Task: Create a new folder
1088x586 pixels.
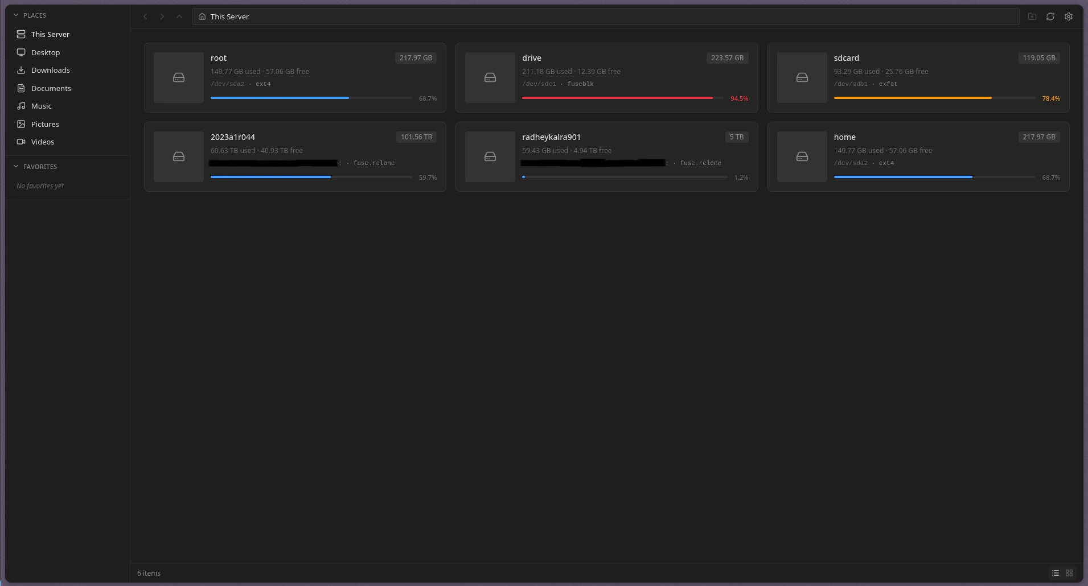Action: (1032, 16)
